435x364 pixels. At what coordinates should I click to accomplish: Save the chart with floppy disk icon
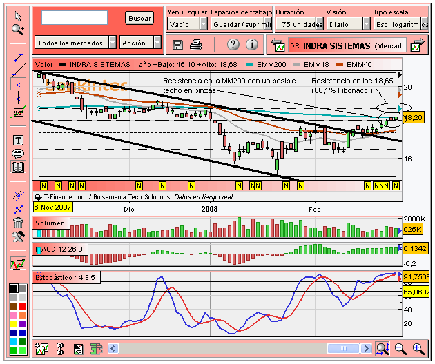click(177, 45)
